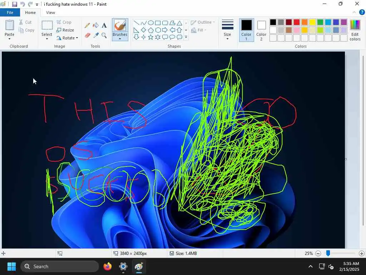Open the clock and date panel

349,266
